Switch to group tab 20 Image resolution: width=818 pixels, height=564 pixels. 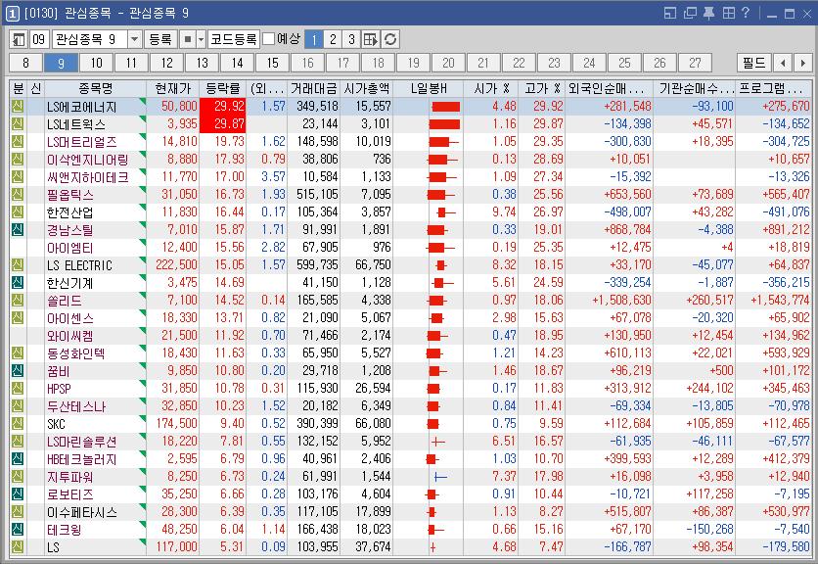(x=449, y=64)
